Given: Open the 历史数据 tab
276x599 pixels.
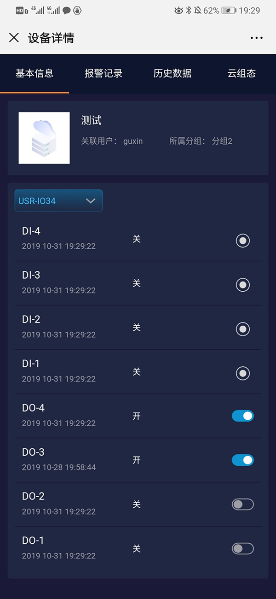Looking at the screenshot, I should pyautogui.click(x=172, y=73).
